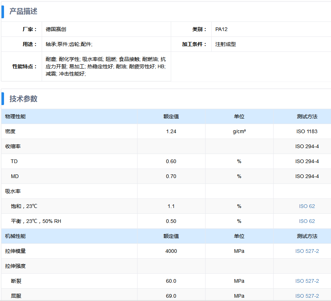Select the 拉伸模量 value 4000
The width and height of the screenshot is (331, 301).
click(x=171, y=251)
